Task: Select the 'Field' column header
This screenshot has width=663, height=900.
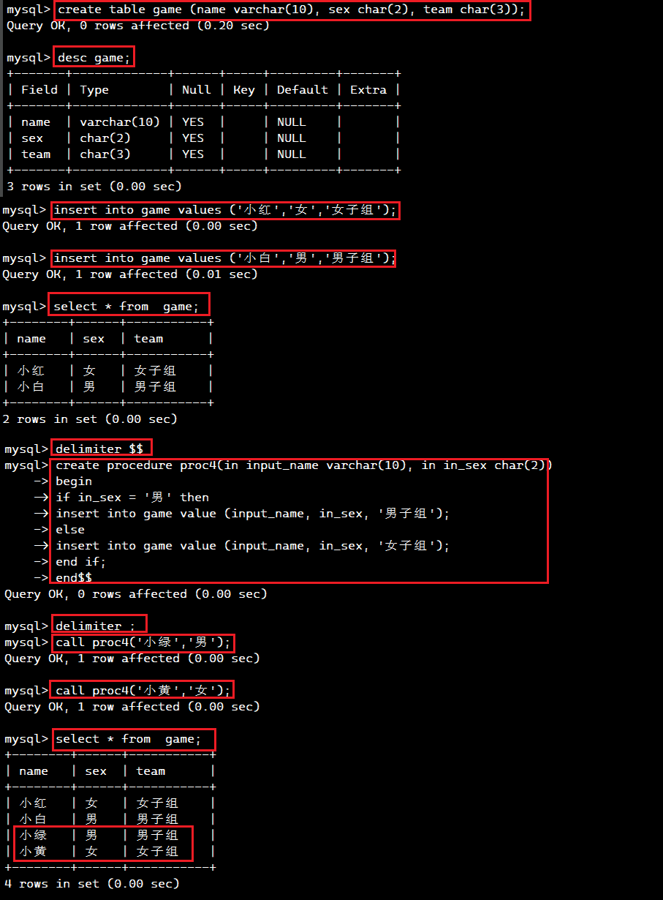Action: coord(39,90)
